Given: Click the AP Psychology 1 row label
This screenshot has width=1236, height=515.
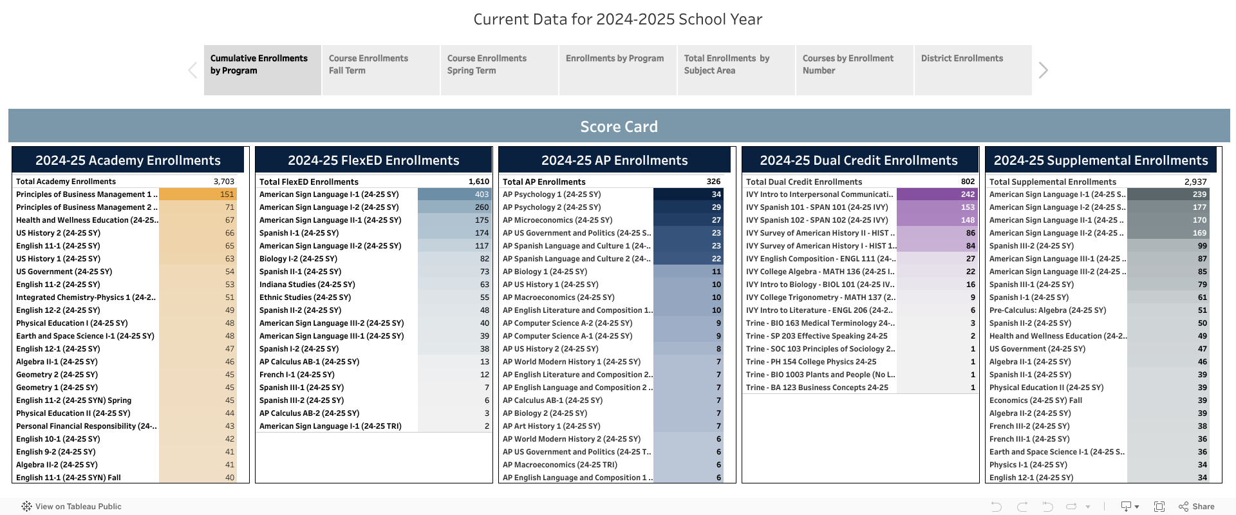Looking at the screenshot, I should [x=551, y=194].
